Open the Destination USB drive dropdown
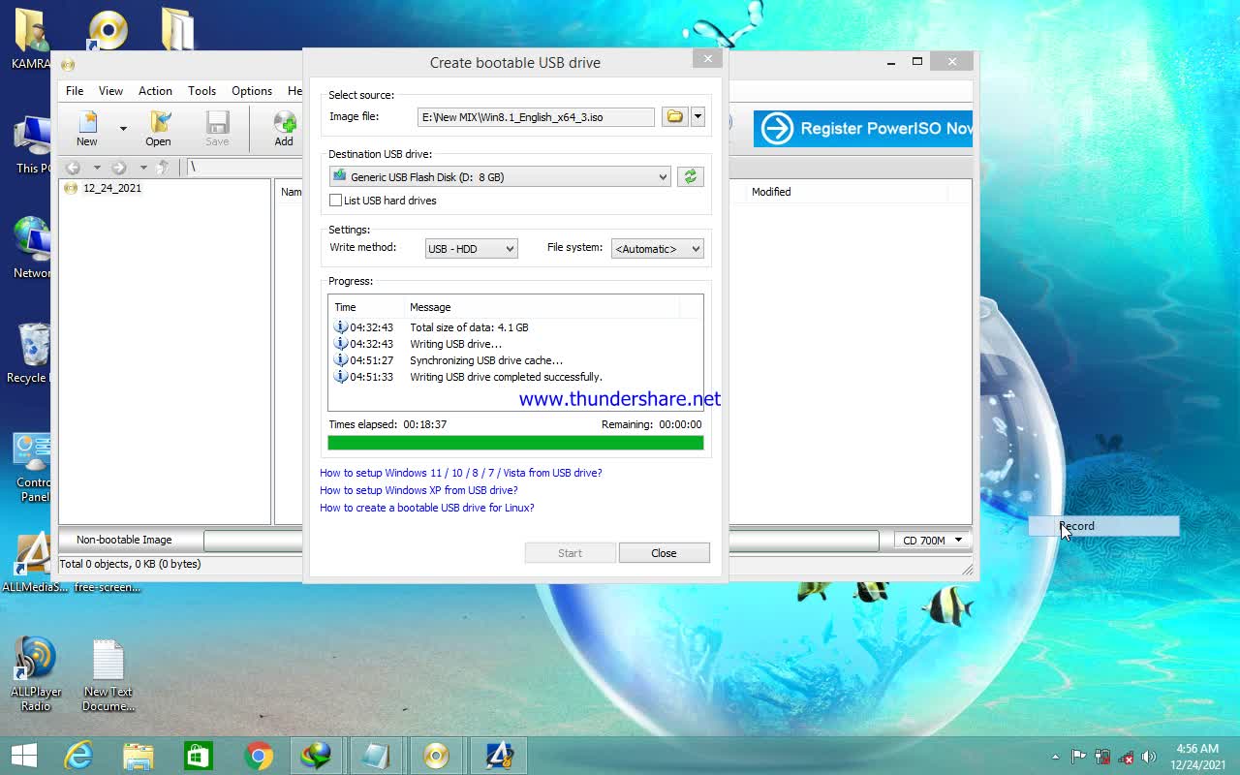This screenshot has height=775, width=1240. click(500, 176)
